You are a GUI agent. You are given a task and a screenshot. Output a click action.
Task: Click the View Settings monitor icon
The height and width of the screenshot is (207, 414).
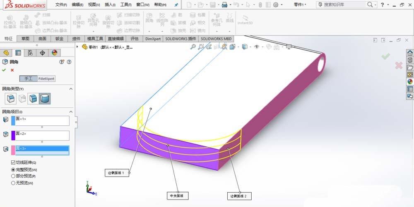(289, 47)
